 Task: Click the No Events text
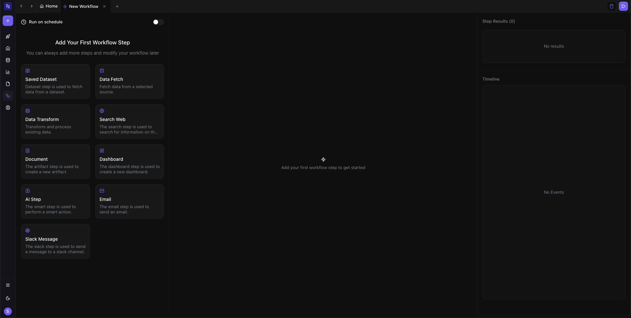[554, 192]
